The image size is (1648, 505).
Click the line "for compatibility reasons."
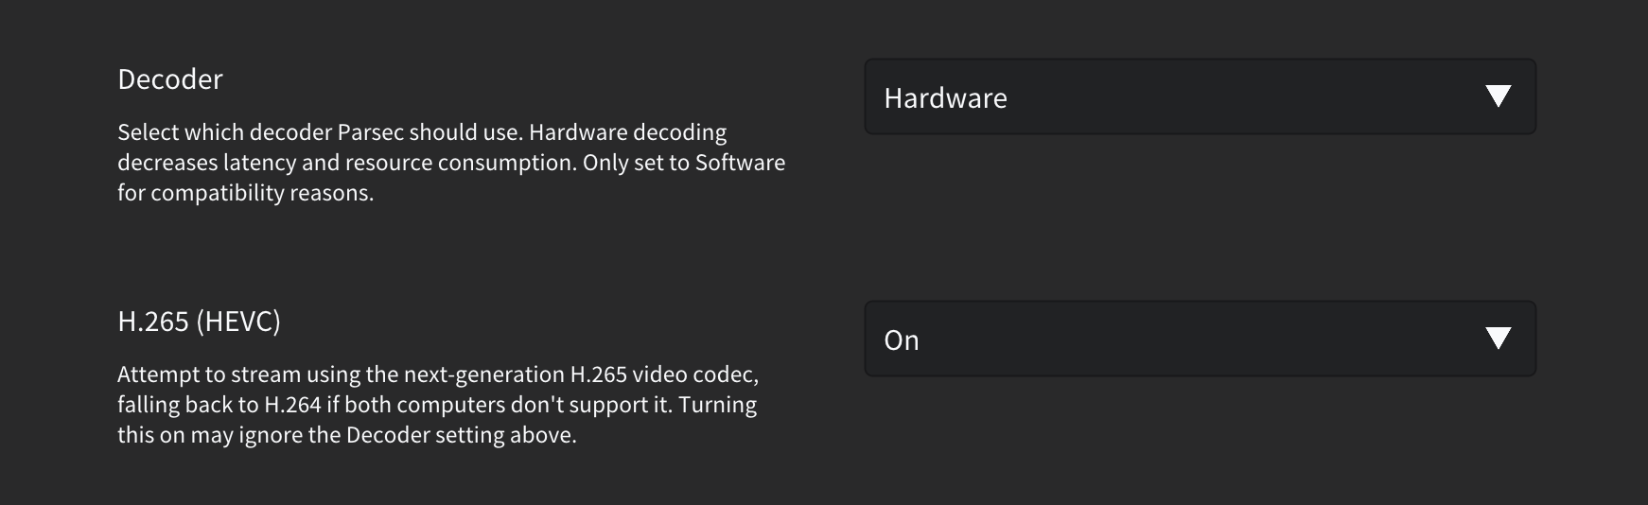point(246,193)
